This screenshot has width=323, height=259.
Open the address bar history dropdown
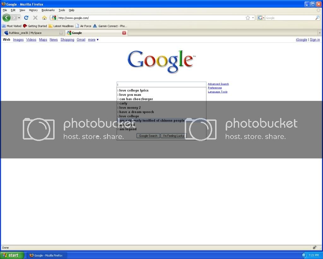(x=253, y=18)
